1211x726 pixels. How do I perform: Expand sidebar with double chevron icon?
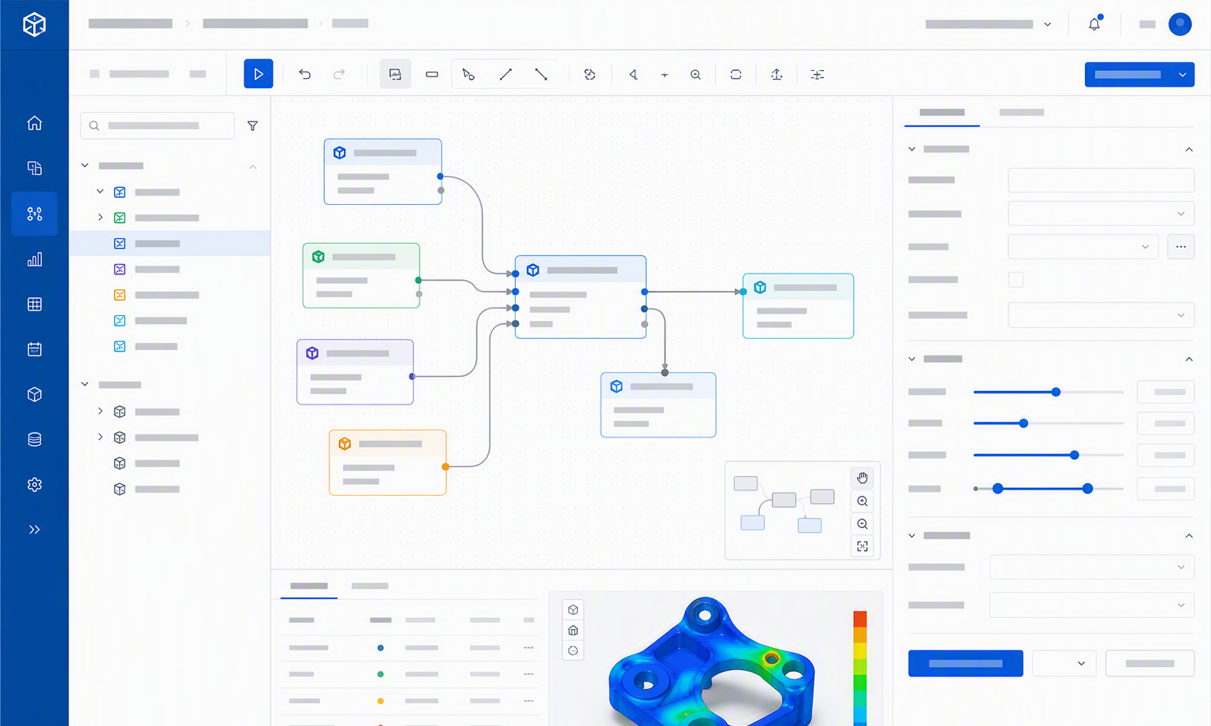(x=35, y=530)
